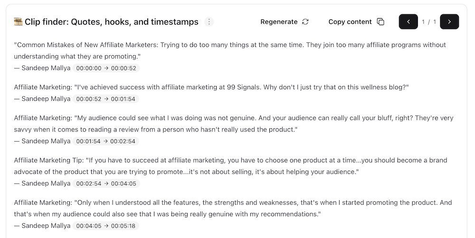The width and height of the screenshot is (475, 238).
Task: Jump to timestamp 00:02:54 → 00:04:05
Action: [x=106, y=184]
